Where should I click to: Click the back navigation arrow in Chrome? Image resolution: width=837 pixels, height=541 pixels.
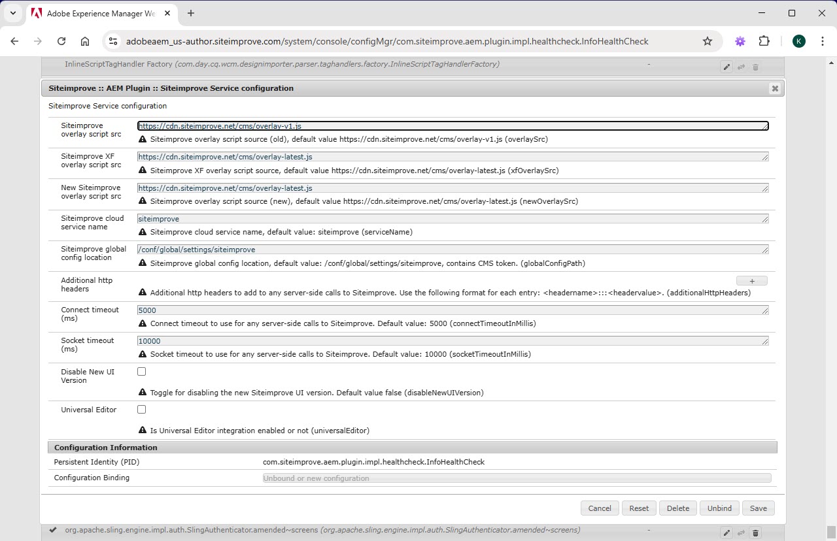click(14, 41)
